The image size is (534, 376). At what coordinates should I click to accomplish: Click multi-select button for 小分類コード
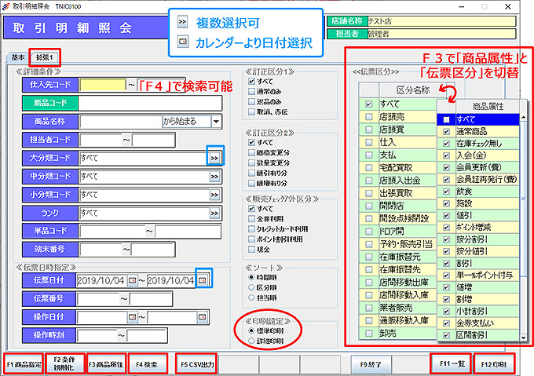point(214,195)
